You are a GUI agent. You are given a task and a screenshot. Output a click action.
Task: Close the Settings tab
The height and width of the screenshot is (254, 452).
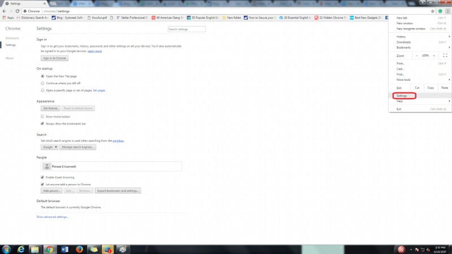pyautogui.click(x=45, y=3)
